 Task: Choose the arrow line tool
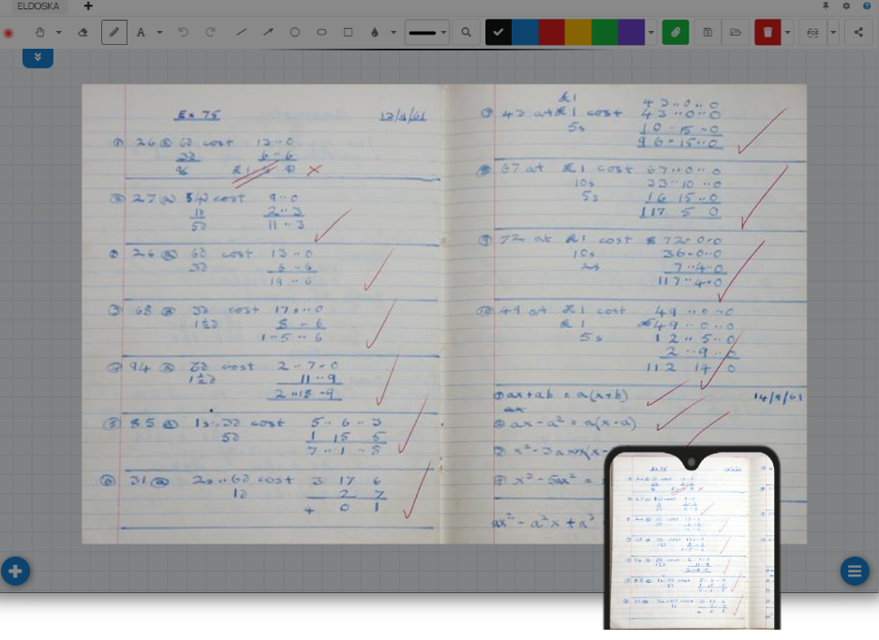[268, 32]
